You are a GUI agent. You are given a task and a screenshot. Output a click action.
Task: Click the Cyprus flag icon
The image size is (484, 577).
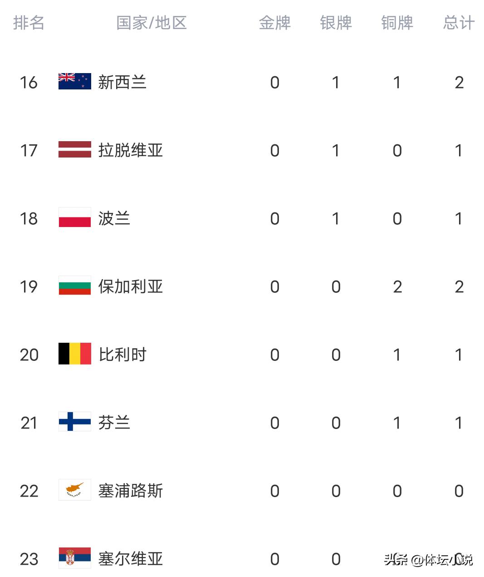click(74, 490)
